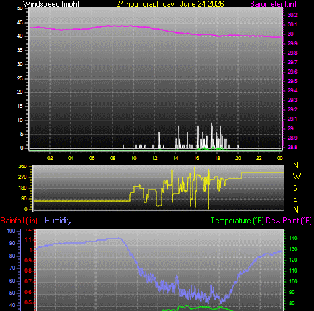Pick the 29.4 barometer axis value
This screenshot has width=314, height=311.
[292, 90]
